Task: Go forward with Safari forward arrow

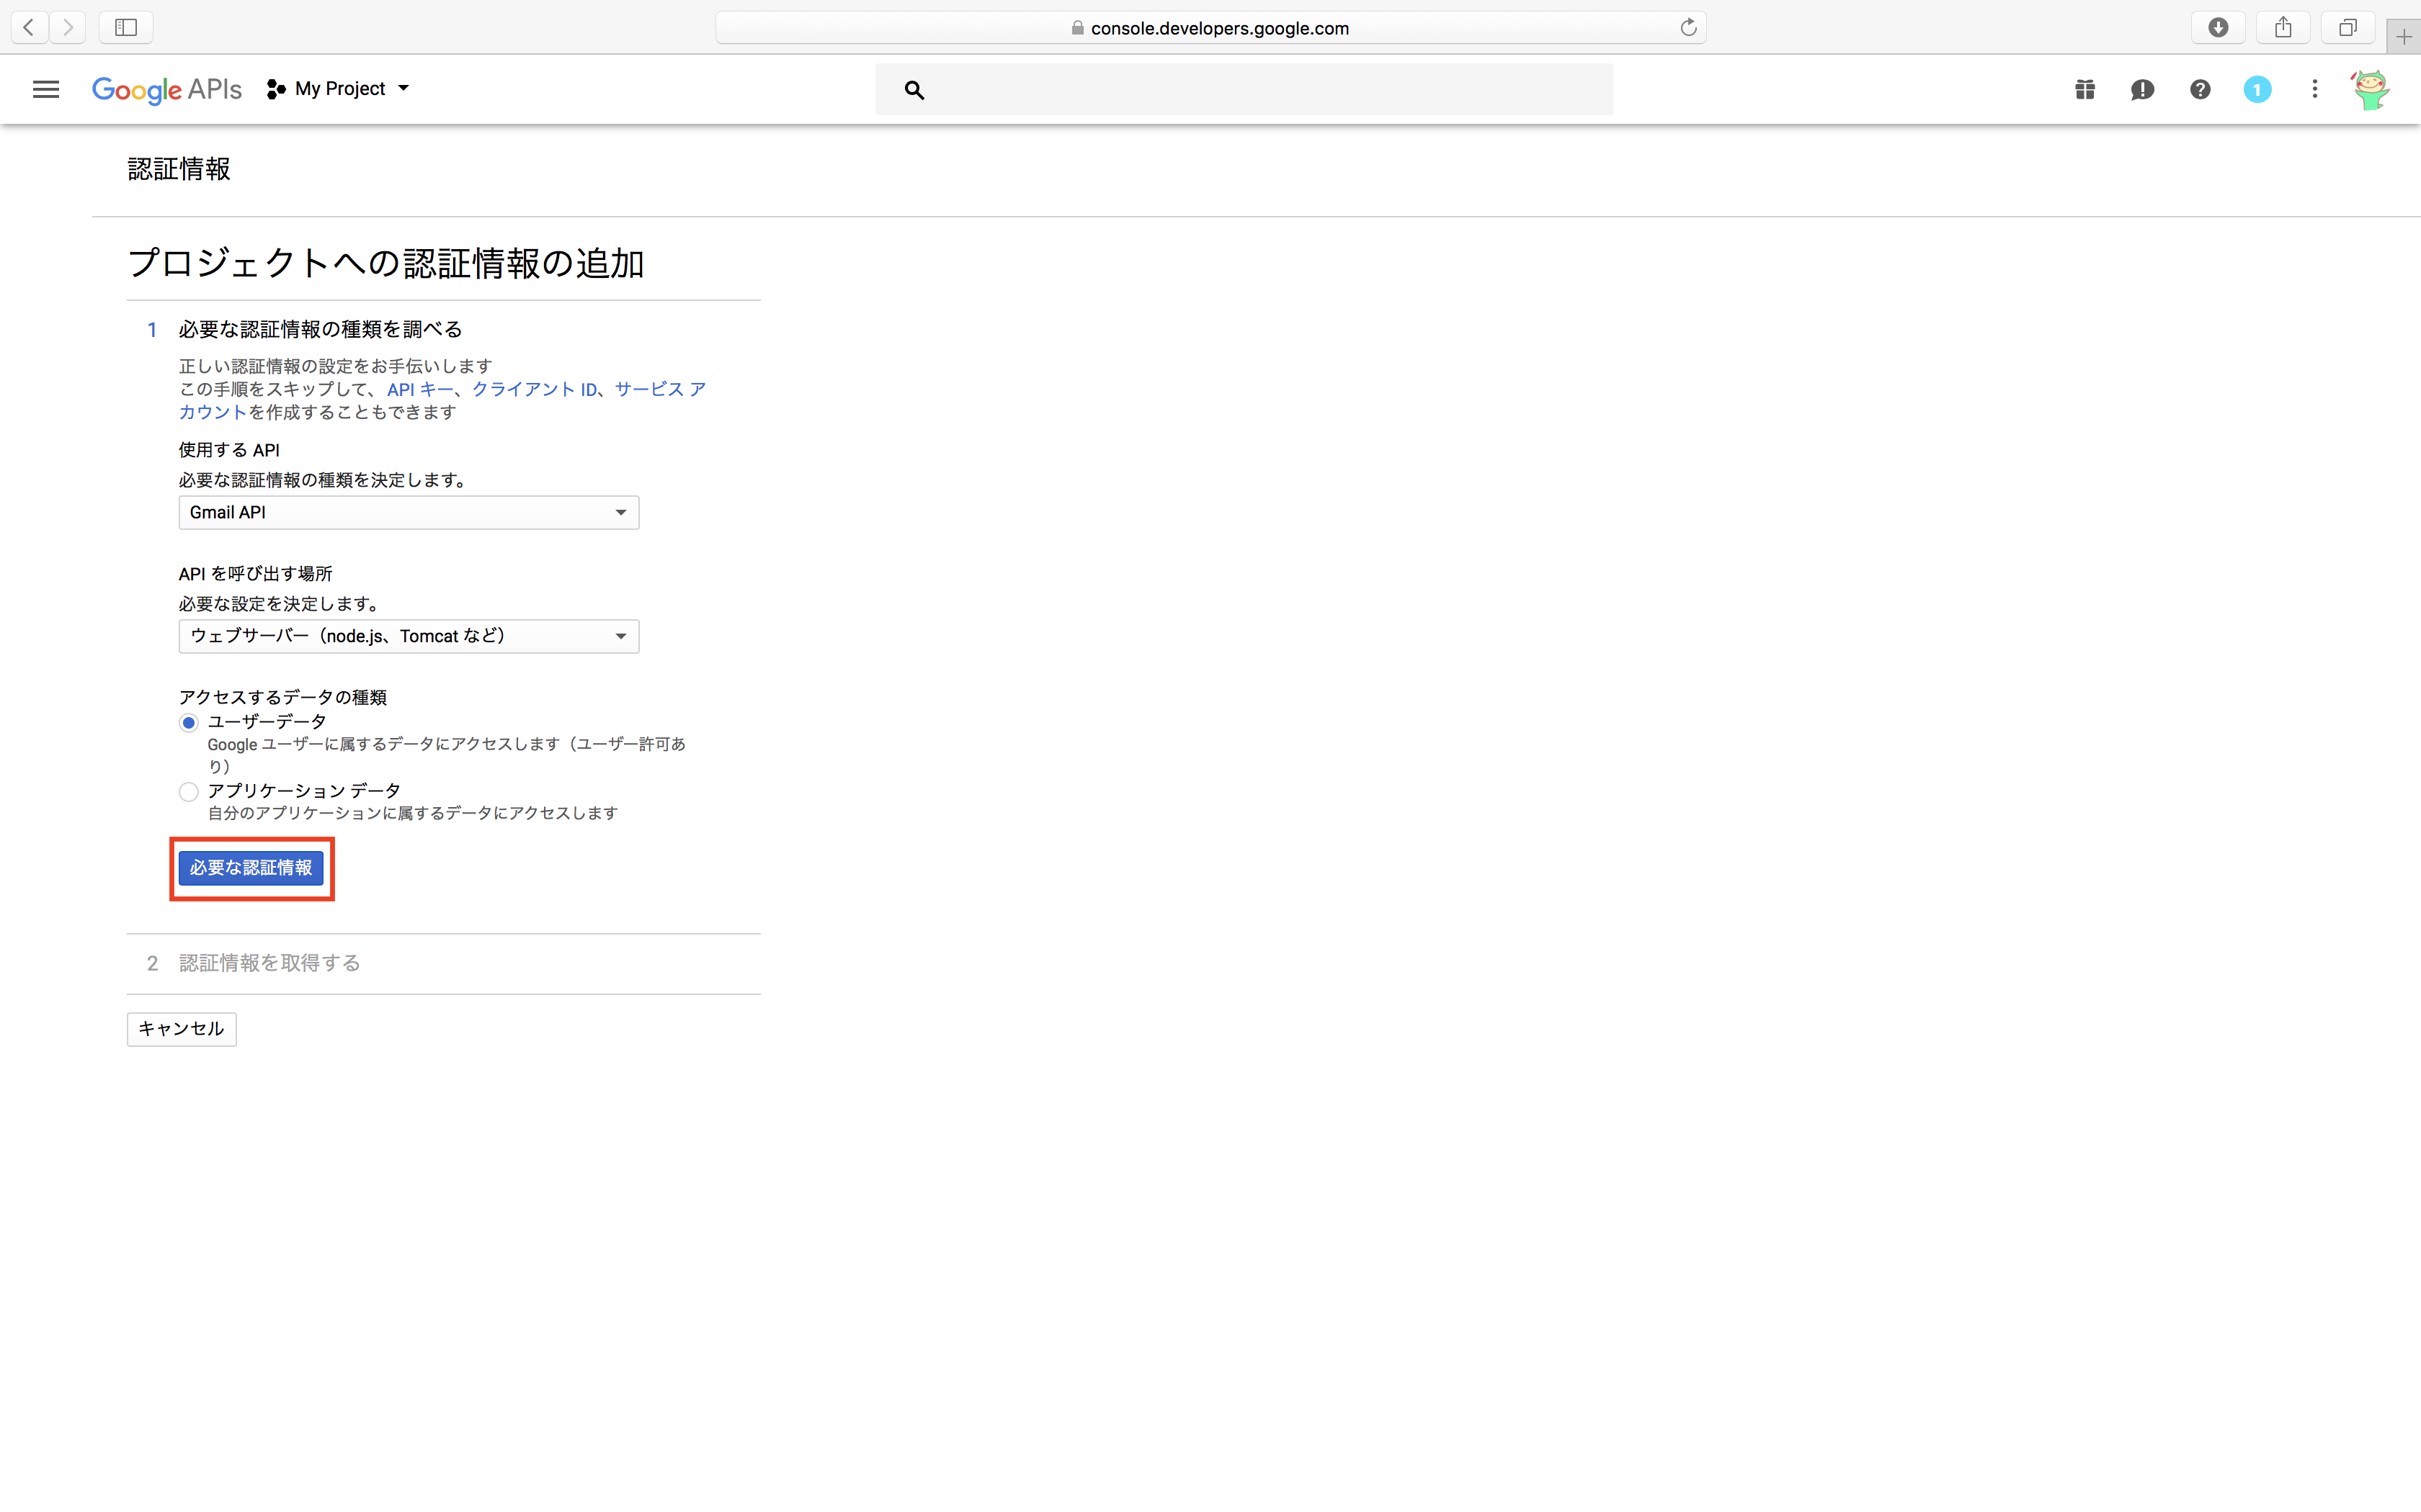Action: pyautogui.click(x=67, y=27)
